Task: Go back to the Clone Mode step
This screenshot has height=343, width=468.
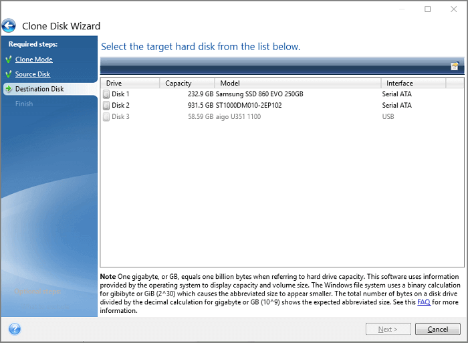Action: click(x=33, y=60)
